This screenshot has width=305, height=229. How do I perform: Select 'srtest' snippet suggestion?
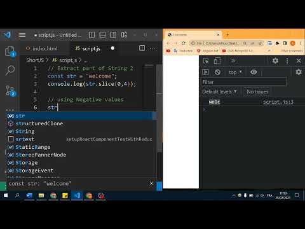81,139
